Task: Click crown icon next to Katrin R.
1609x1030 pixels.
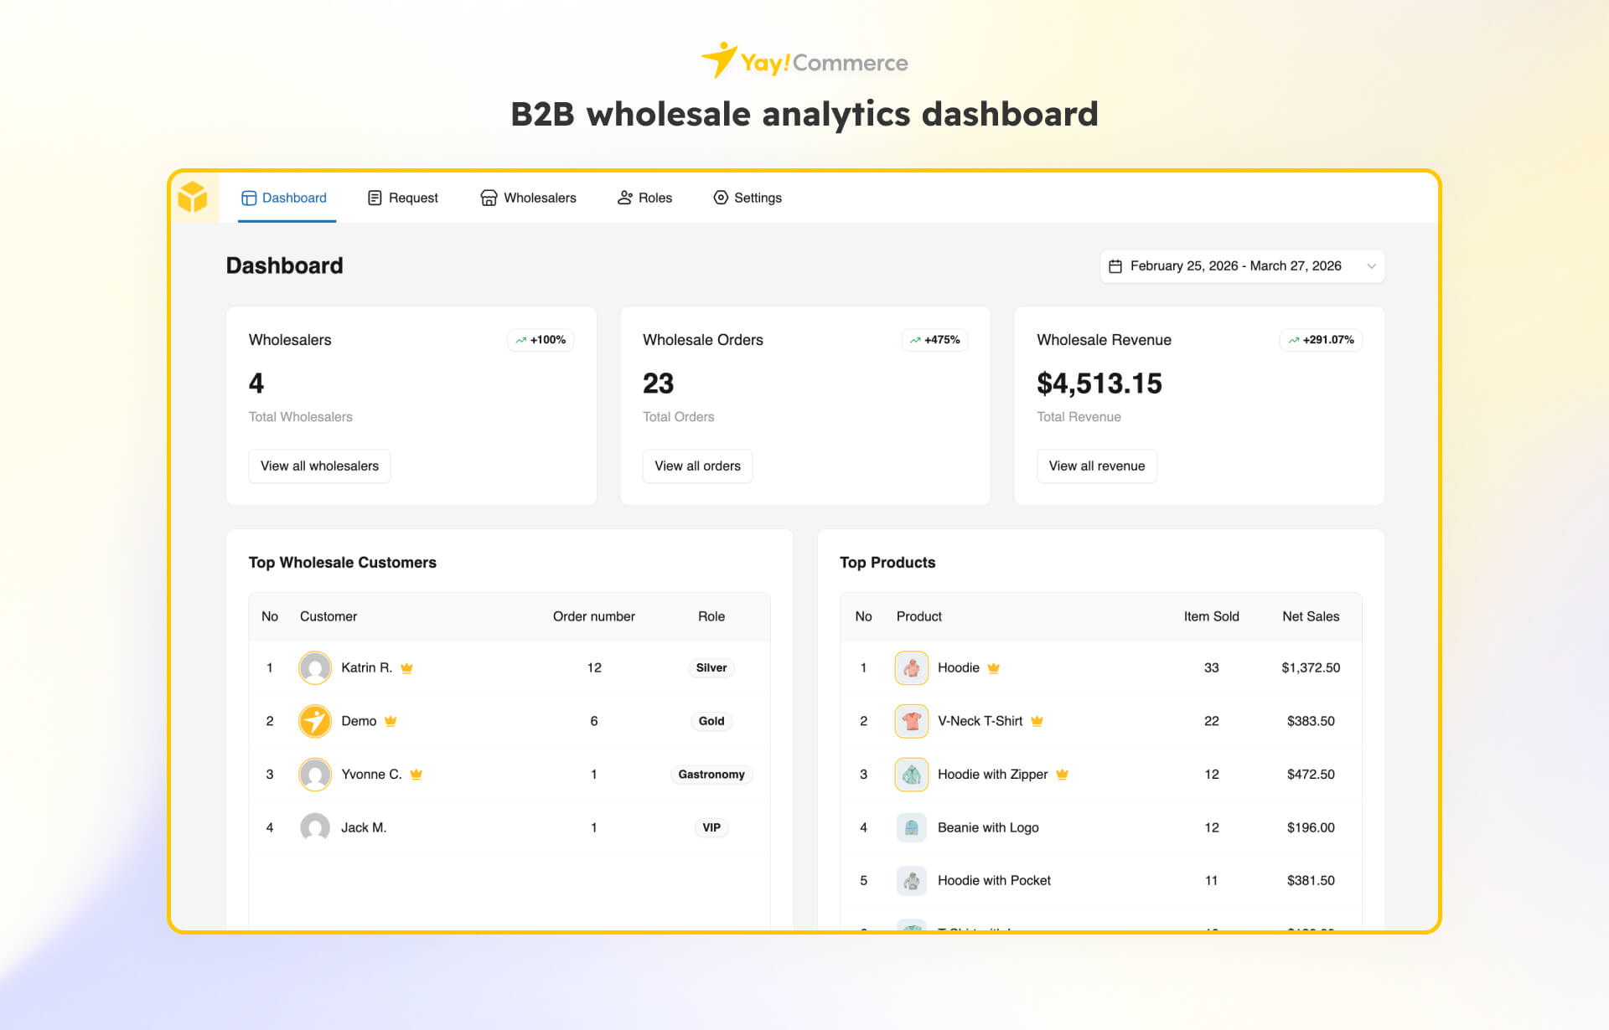Action: (x=407, y=668)
